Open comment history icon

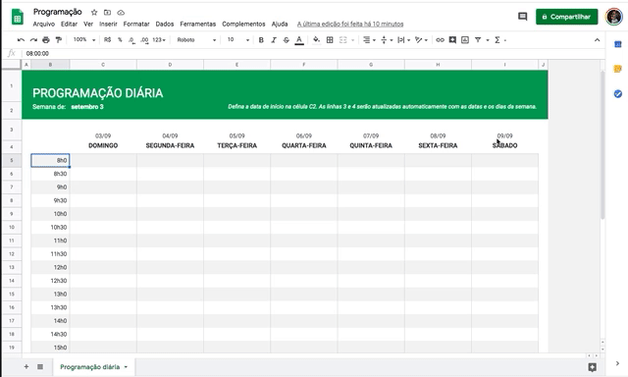pos(522,17)
